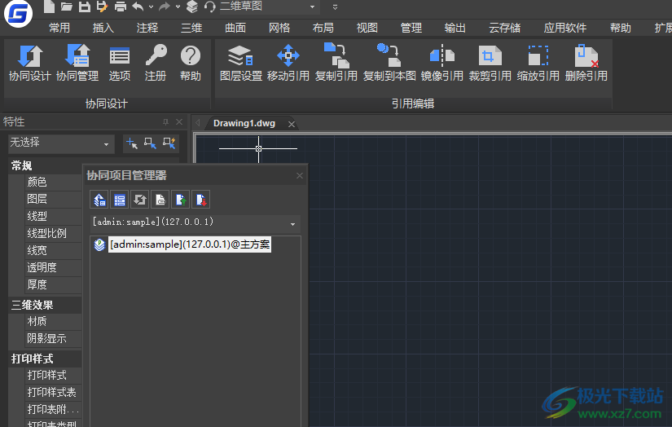Save the drawing with the floppy icon
The image size is (672, 427).
pyautogui.click(x=85, y=7)
